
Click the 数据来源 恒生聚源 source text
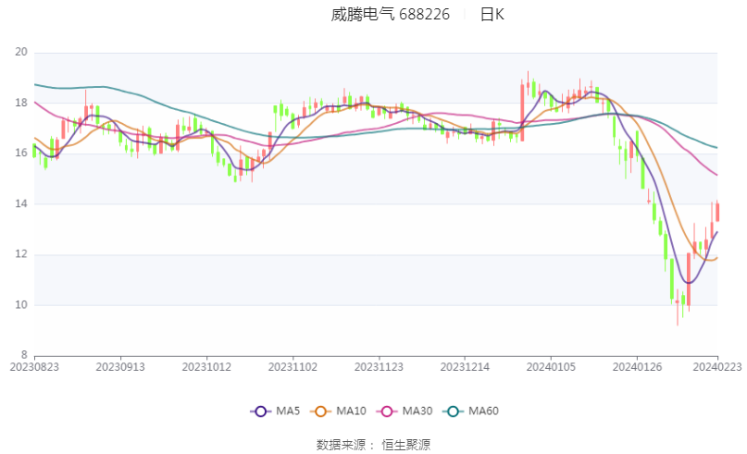click(373, 444)
